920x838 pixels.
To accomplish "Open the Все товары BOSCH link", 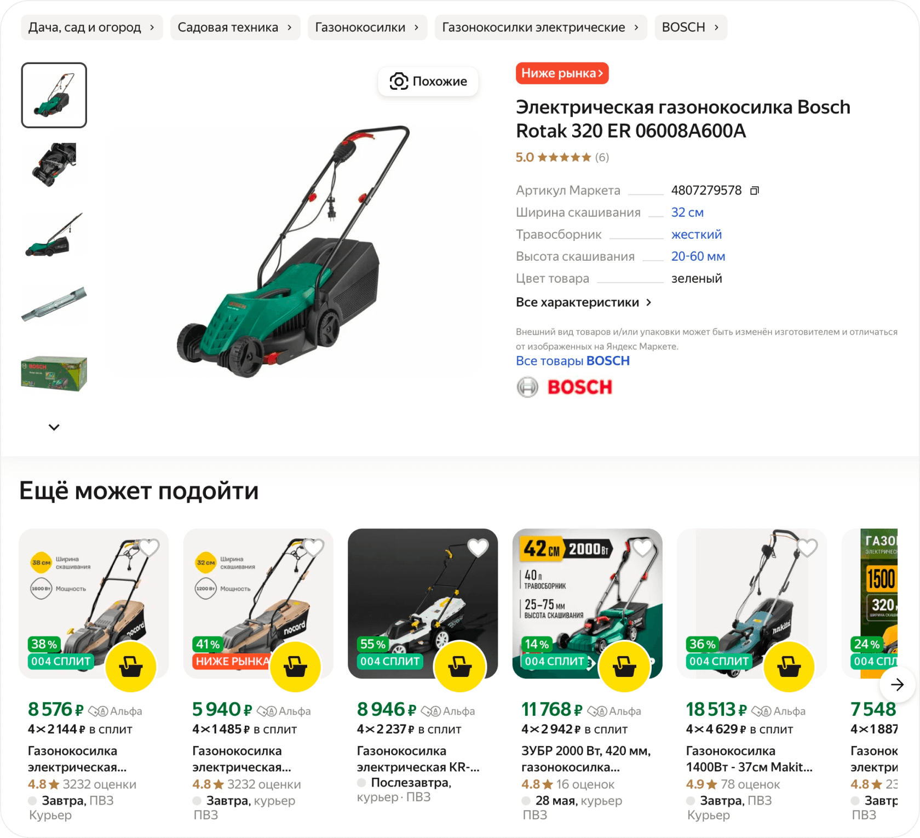I will 573,361.
